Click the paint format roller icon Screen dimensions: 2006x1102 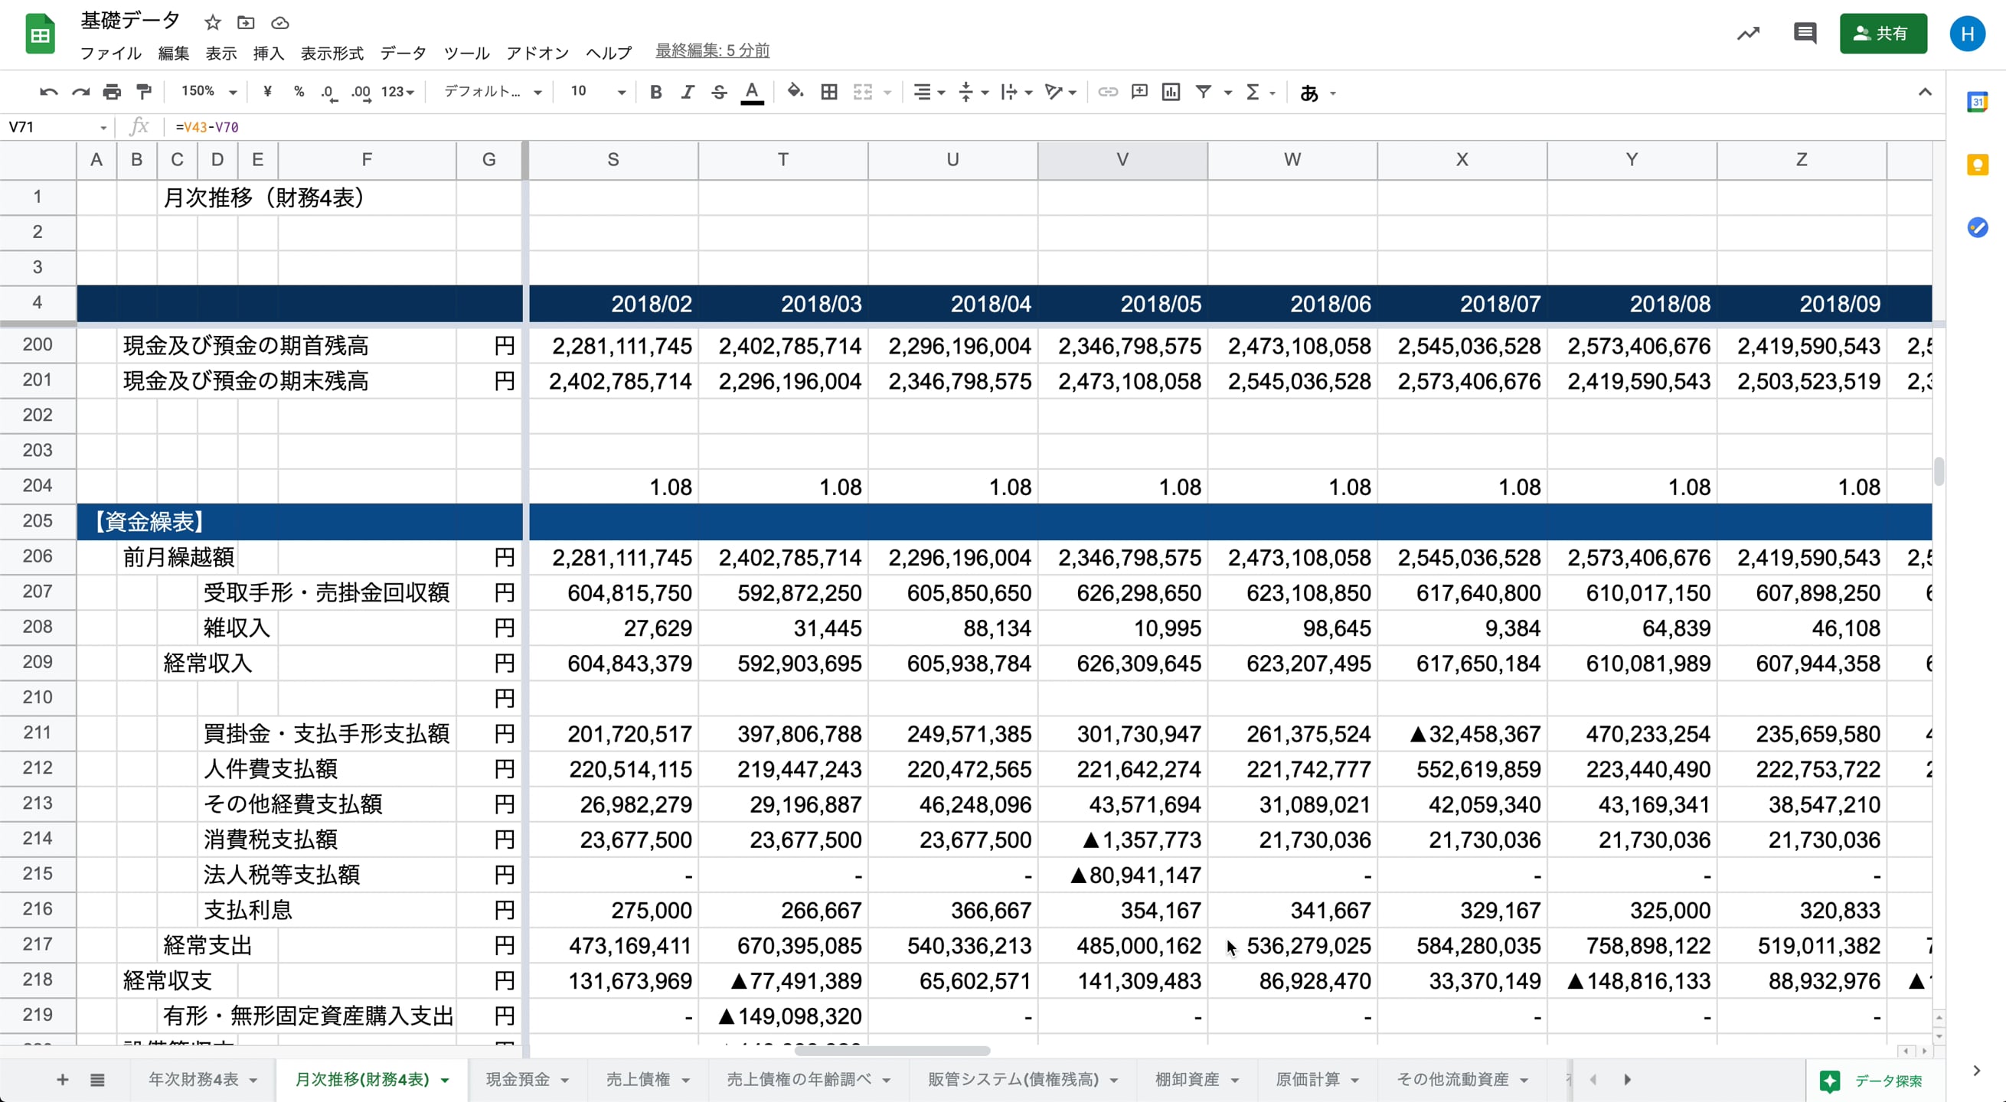coord(144,92)
